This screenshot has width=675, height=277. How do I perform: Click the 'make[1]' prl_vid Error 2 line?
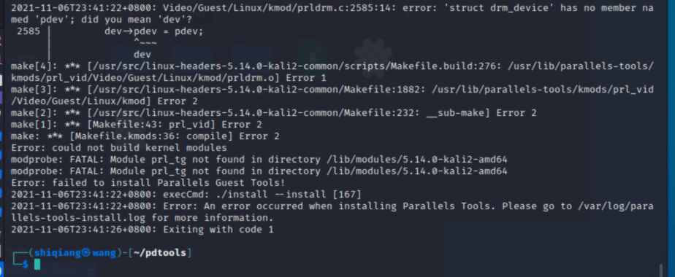tap(137, 125)
